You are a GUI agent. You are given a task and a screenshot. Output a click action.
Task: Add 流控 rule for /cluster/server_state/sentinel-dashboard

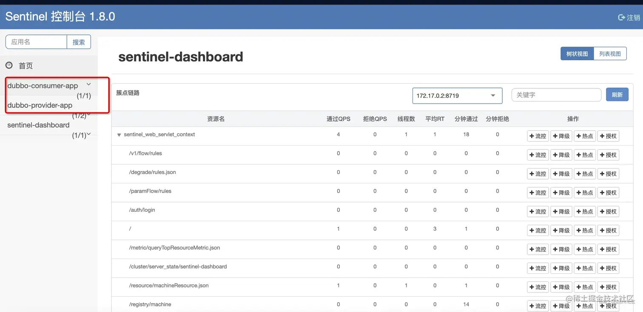pyautogui.click(x=538, y=268)
